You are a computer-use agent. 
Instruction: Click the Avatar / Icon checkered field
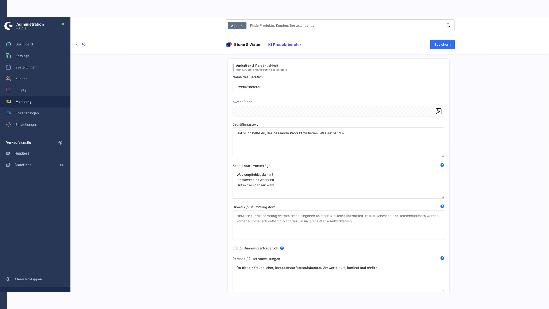tap(333, 111)
